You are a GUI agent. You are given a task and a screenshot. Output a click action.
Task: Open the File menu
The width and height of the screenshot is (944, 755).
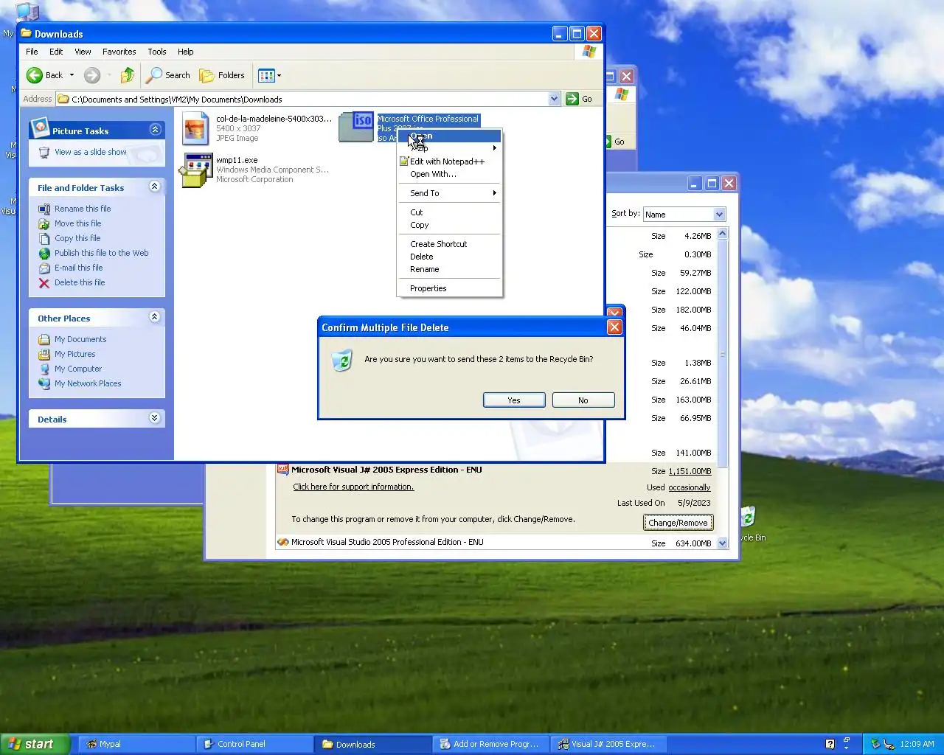(32, 52)
